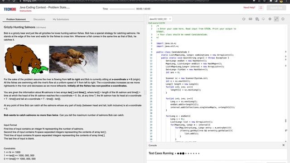Close the Console panel
The width and height of the screenshot is (290, 163).
(284, 145)
